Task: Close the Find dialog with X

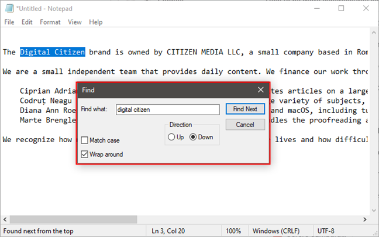Action: tap(261, 90)
